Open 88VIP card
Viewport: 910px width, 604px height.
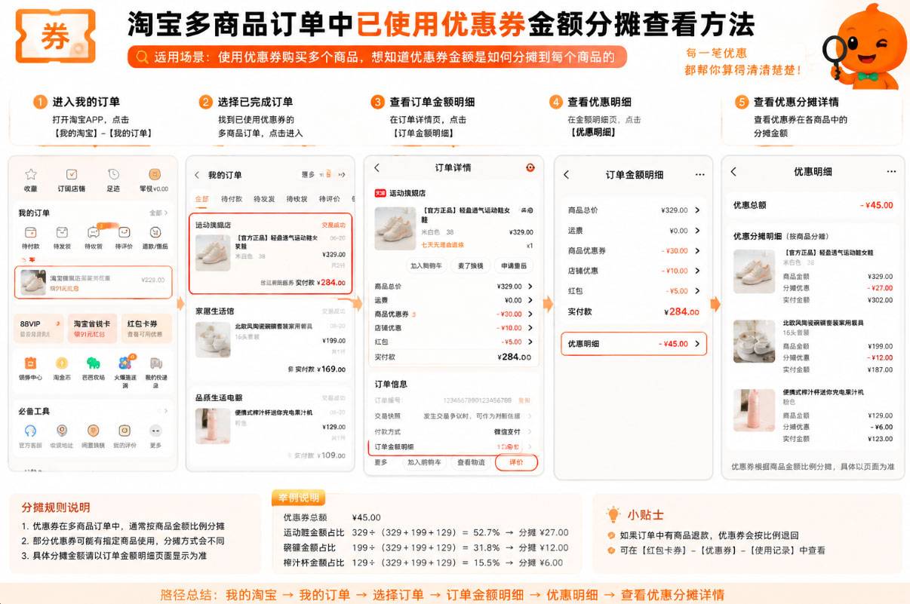[x=38, y=328]
